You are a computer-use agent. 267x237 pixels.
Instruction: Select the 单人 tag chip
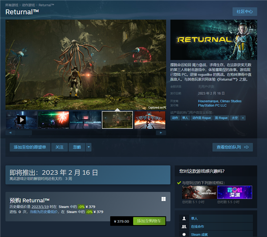coord(185,118)
